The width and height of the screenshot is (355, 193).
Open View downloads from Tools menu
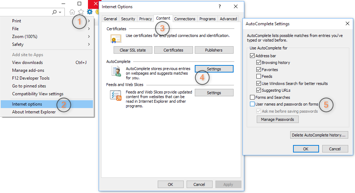(x=47, y=62)
